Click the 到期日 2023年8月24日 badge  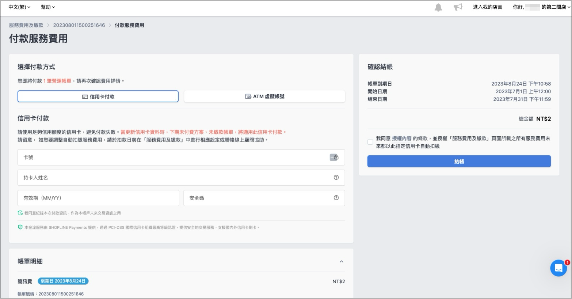(x=63, y=281)
